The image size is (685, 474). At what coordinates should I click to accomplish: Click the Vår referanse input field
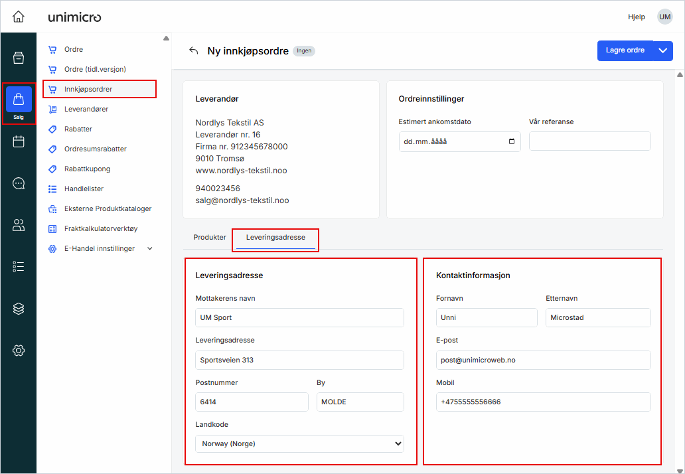pyautogui.click(x=589, y=141)
